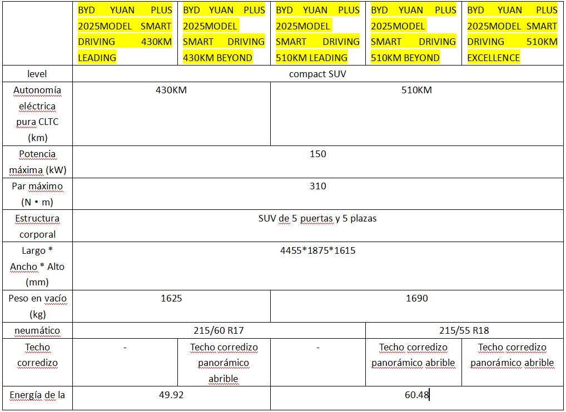The width and height of the screenshot is (566, 412).
Task: Click the 510KM EXCELLENCE model header cell
Action: pyautogui.click(x=512, y=34)
